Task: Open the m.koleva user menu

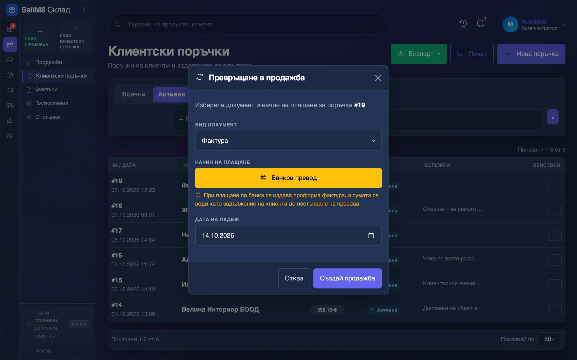Action: (x=533, y=24)
